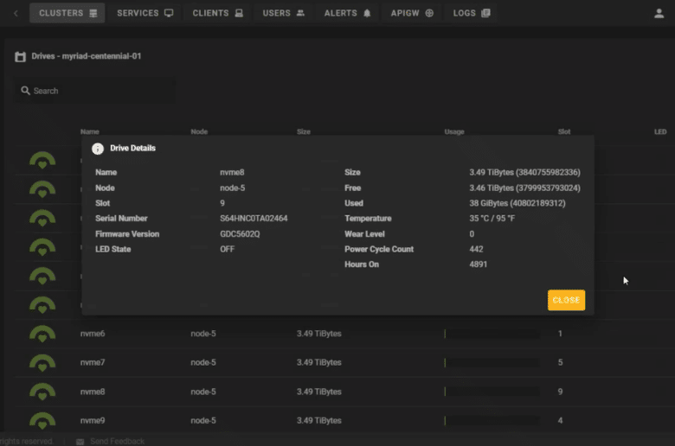Click Size value 3.49 TiBytes in dialog
The width and height of the screenshot is (675, 446).
click(524, 173)
